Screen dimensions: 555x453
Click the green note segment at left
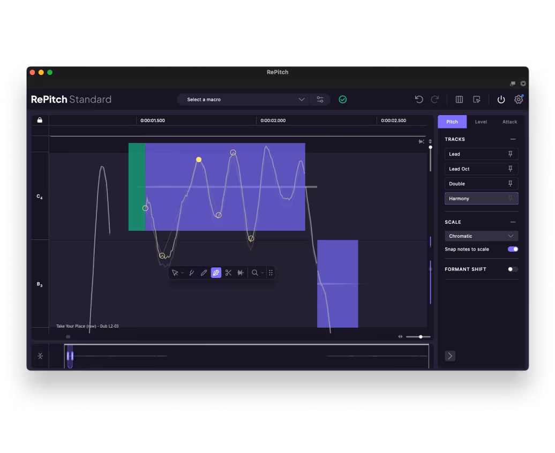pos(137,187)
